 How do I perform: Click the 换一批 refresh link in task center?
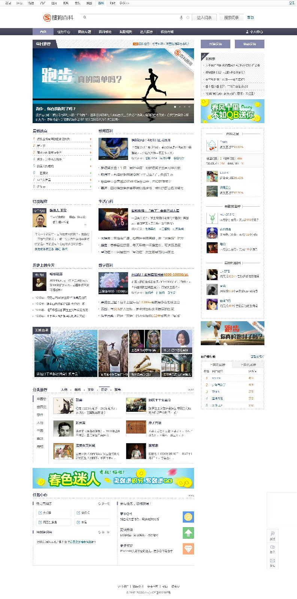click(x=104, y=504)
